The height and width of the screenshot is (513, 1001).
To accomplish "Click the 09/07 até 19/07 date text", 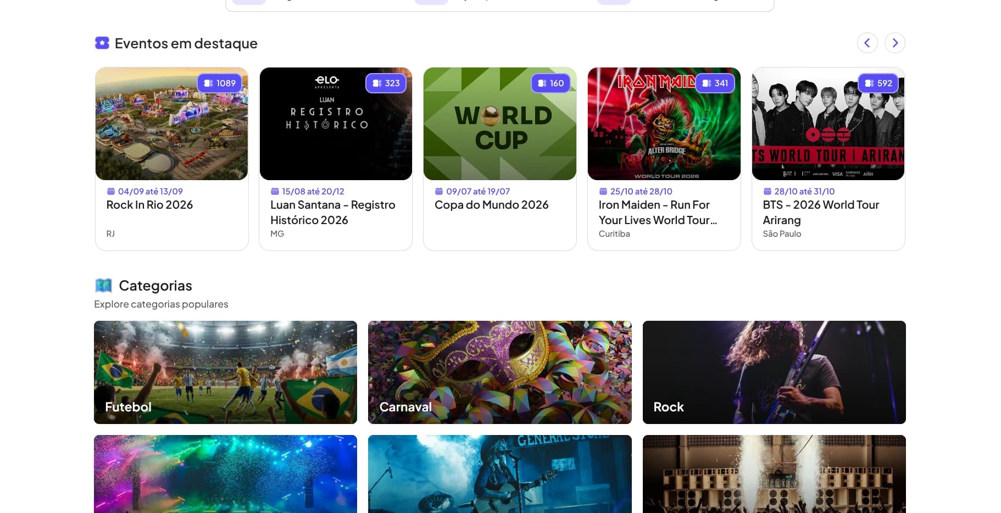I will pyautogui.click(x=478, y=191).
